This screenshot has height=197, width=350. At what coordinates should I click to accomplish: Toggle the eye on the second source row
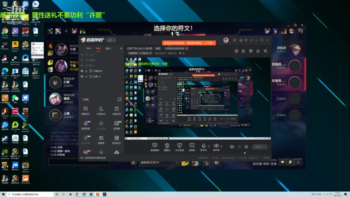click(x=82, y=60)
